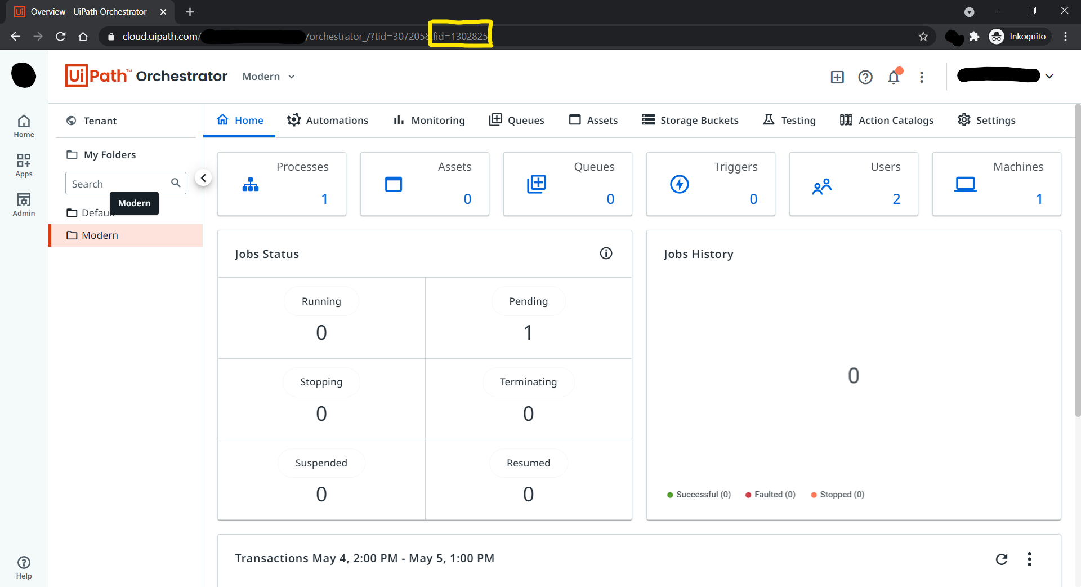Click the add new plus-square icon in header
The width and height of the screenshot is (1081, 587).
837,77
